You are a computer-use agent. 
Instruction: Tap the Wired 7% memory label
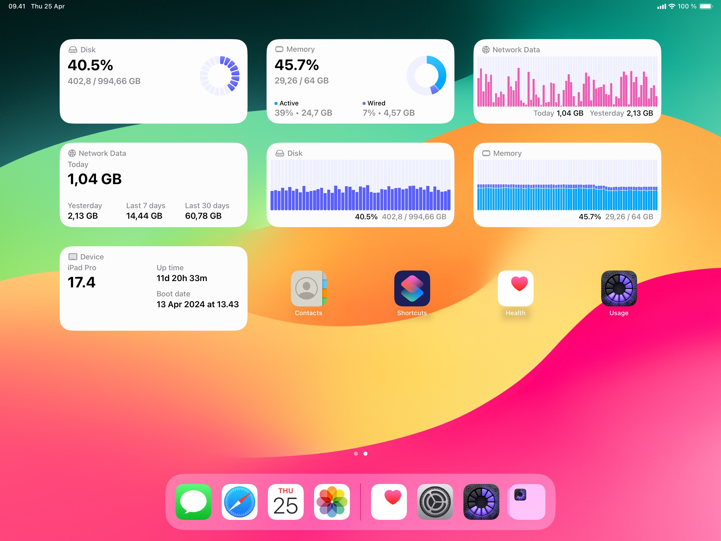coord(388,108)
